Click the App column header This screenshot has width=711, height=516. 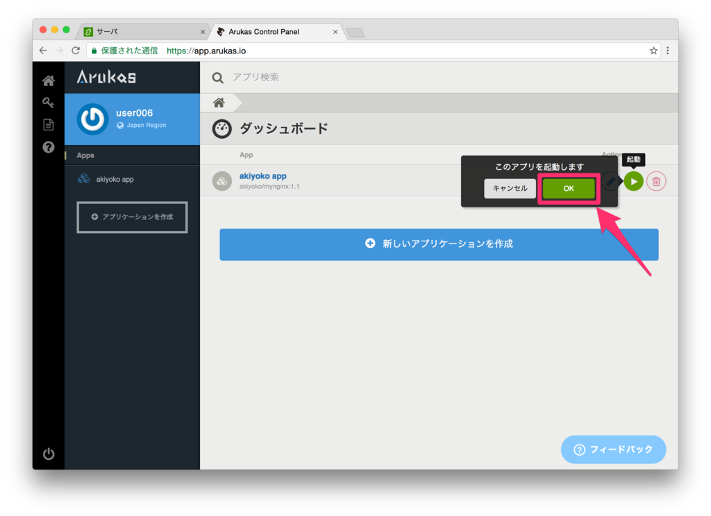tap(246, 155)
